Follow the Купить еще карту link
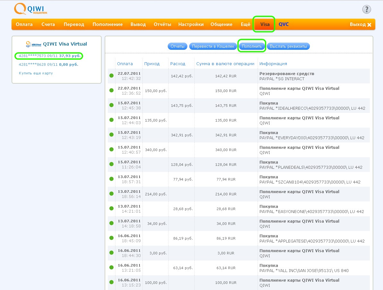Viewport: 383px width, 290px height. pyautogui.click(x=36, y=73)
